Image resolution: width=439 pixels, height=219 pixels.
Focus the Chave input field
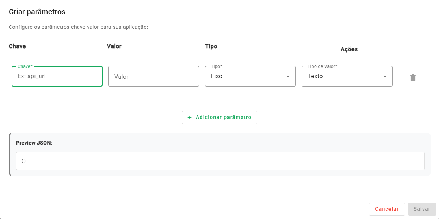[x=57, y=76]
